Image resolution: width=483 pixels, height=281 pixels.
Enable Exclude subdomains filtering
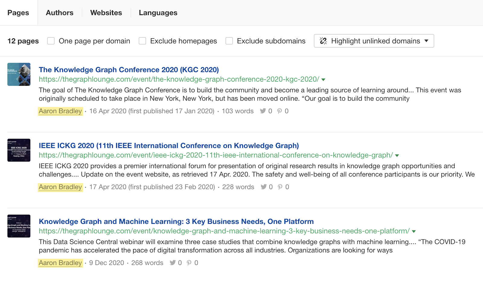(229, 41)
